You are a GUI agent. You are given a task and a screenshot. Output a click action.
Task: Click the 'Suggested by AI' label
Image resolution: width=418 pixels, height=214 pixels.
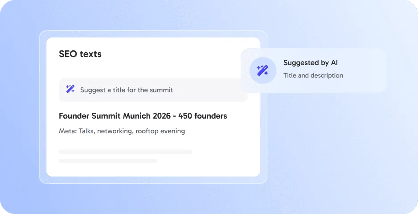point(311,63)
